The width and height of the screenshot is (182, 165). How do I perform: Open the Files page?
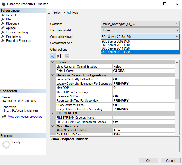9,19
